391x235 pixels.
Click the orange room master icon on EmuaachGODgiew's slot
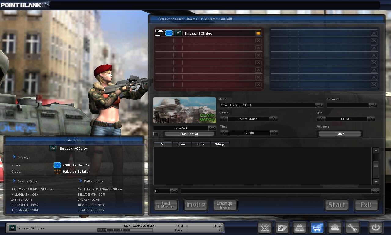click(258, 33)
